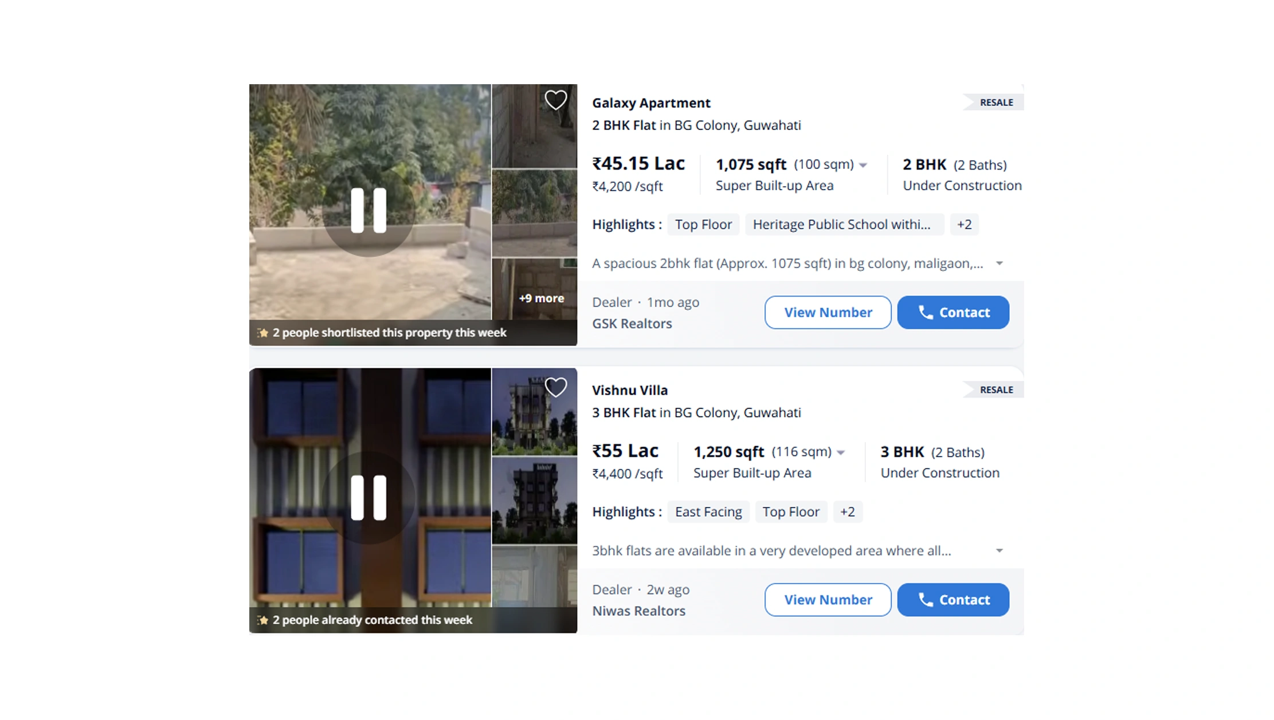Shortlist Galaxy Apartment with heart icon
Screen dimensions: 1274x720
click(555, 100)
